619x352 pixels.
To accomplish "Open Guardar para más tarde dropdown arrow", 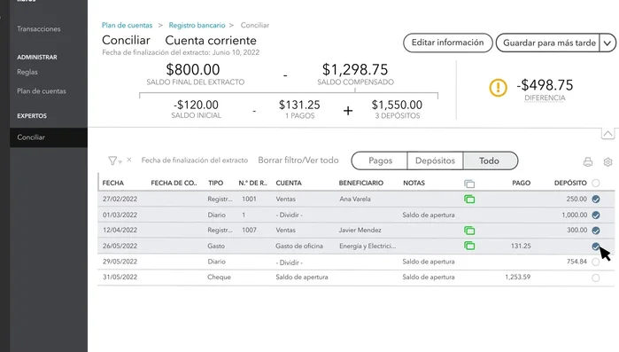I will click(607, 43).
